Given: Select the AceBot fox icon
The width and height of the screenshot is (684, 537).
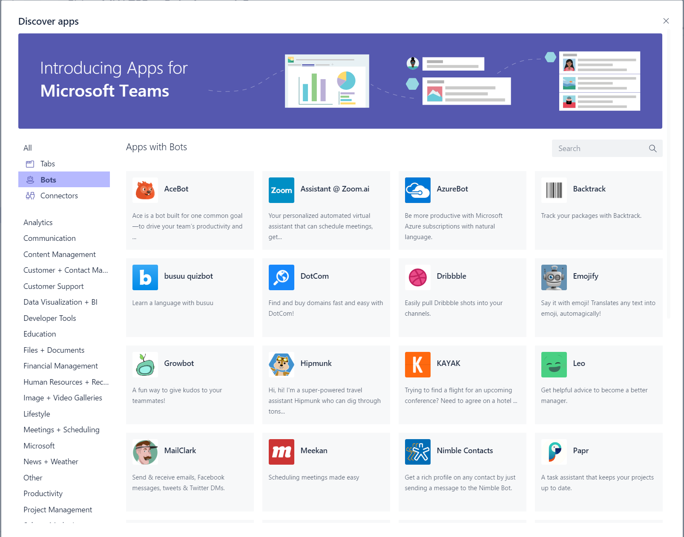Looking at the screenshot, I should point(145,190).
